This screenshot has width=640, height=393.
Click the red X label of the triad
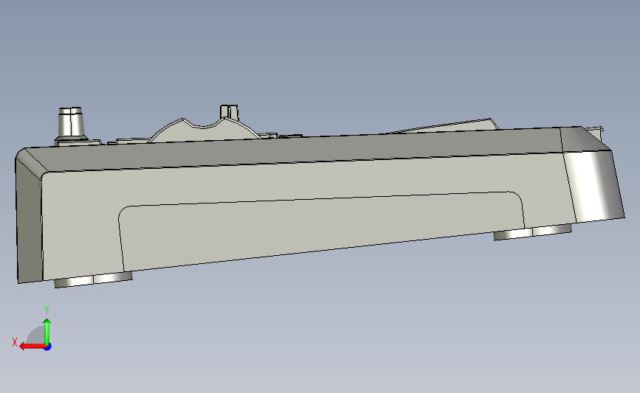click(15, 342)
